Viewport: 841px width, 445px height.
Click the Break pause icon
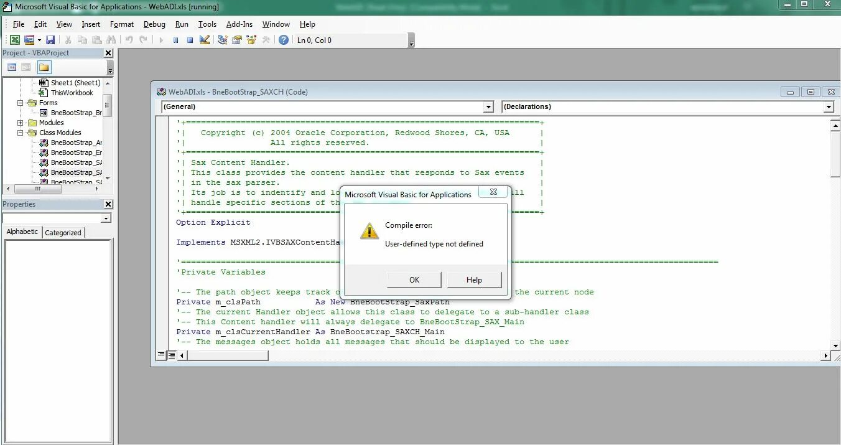175,40
